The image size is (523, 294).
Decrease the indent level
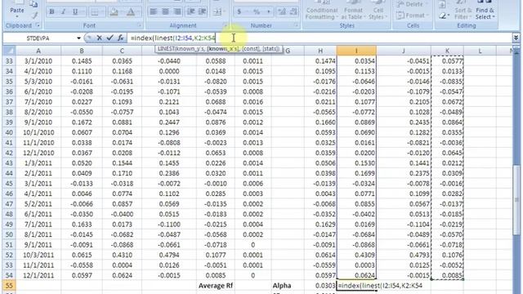click(x=190, y=12)
